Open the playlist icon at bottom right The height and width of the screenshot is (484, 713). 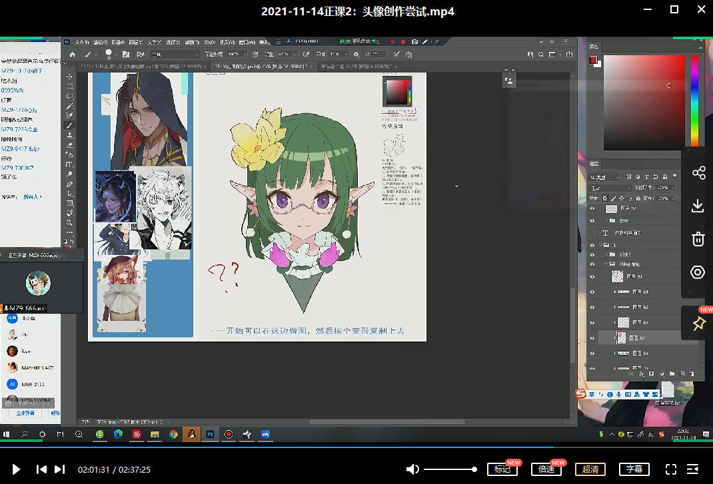pos(693,469)
